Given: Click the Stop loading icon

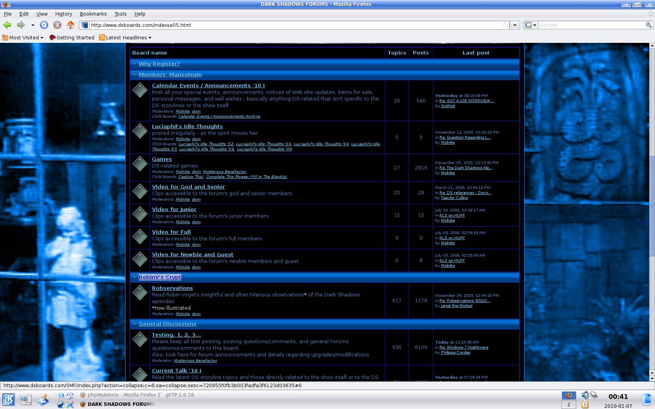Looking at the screenshot, I should click(57, 25).
